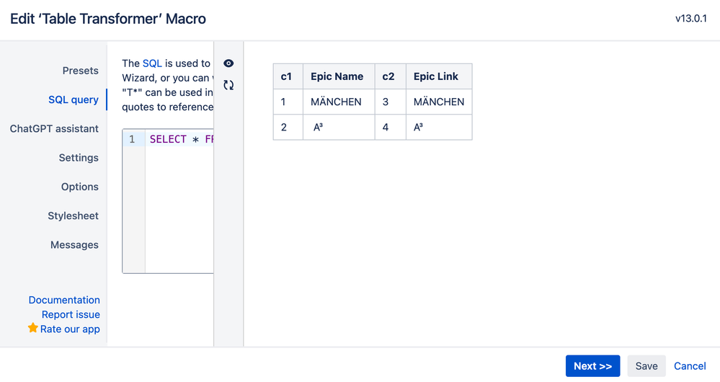Open the Stylesheet tab
The width and height of the screenshot is (720, 382).
73,216
